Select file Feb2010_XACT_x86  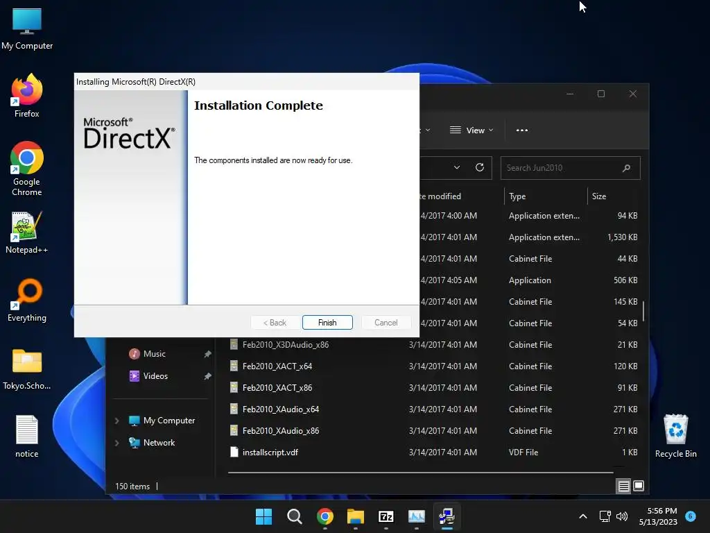click(277, 387)
